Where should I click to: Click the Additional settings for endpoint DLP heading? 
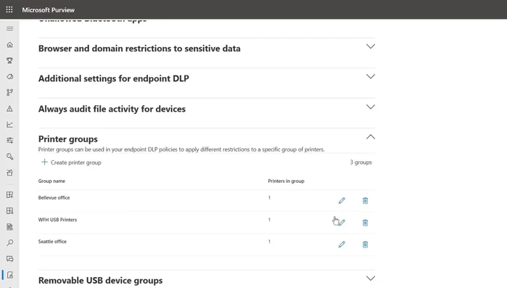pos(114,78)
